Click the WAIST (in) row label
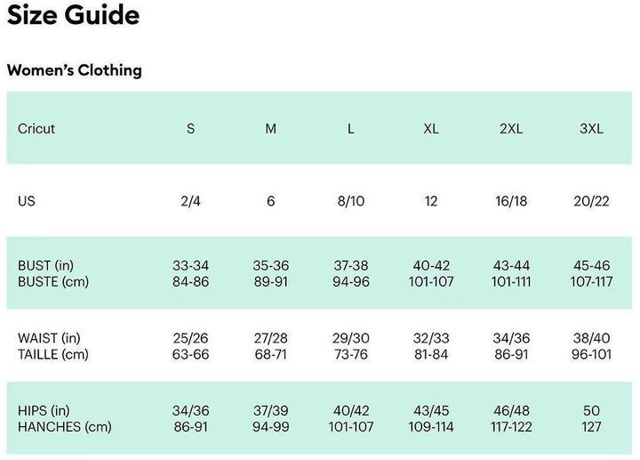 click(x=49, y=338)
